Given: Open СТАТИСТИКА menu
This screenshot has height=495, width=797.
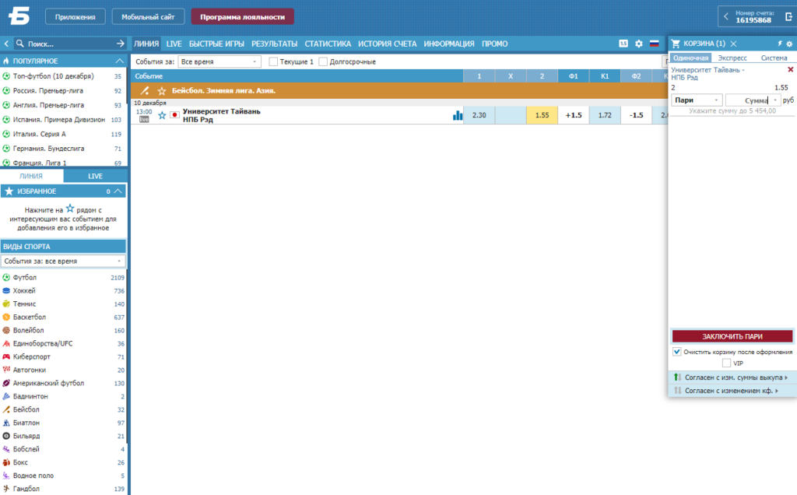Looking at the screenshot, I should (x=328, y=44).
